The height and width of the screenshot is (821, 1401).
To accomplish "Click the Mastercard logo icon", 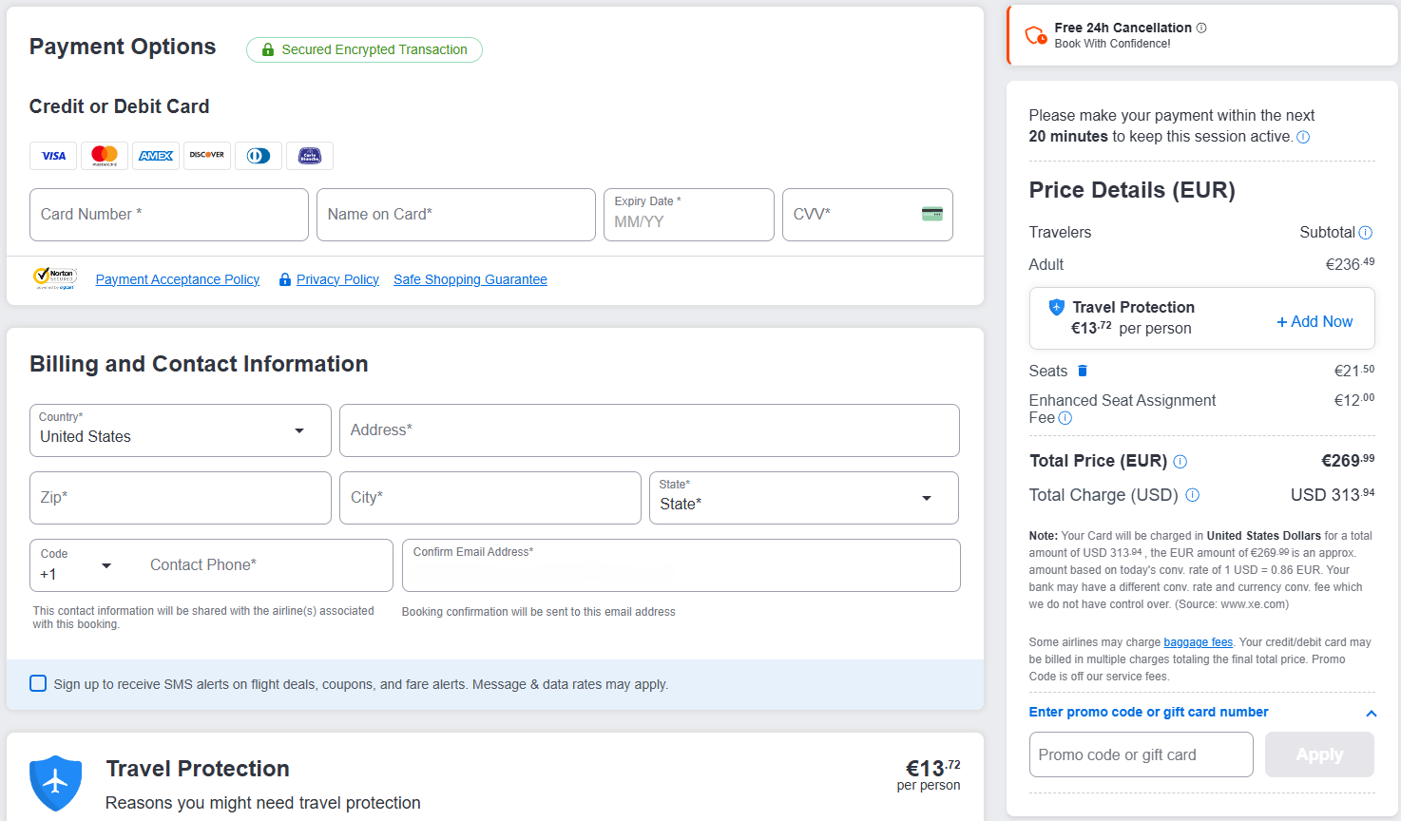I will pos(105,156).
